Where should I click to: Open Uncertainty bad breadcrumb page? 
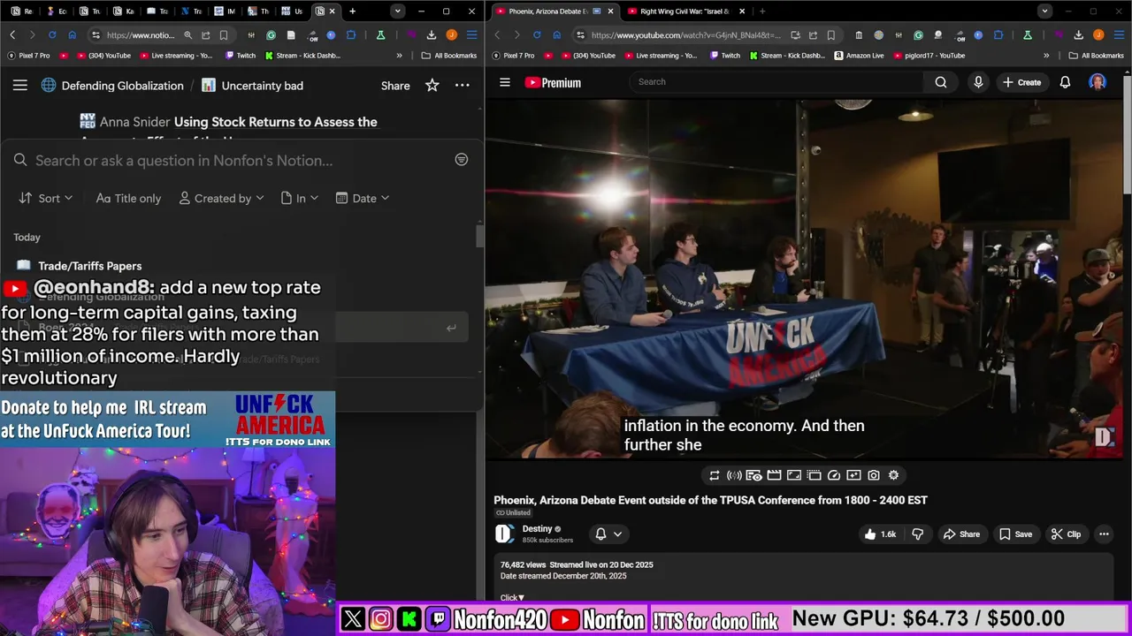coord(252,86)
